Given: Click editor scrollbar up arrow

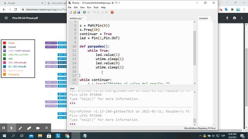Looking at the screenshot, I should tap(195, 22).
